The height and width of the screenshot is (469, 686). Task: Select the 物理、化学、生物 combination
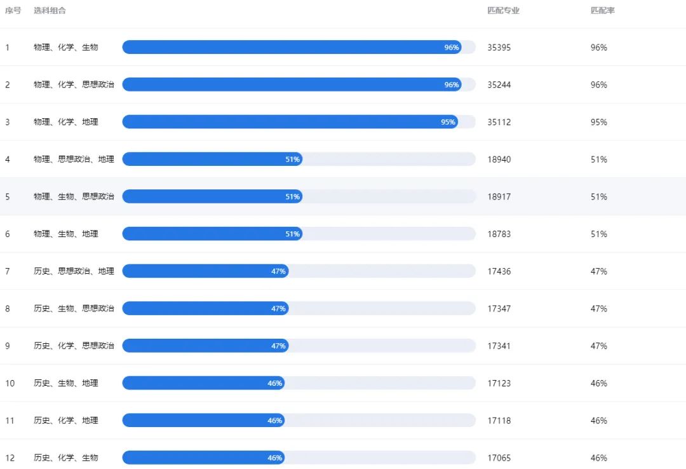pyautogui.click(x=66, y=47)
